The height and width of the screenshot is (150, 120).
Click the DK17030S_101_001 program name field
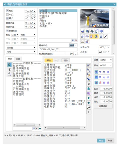coord(58,49)
